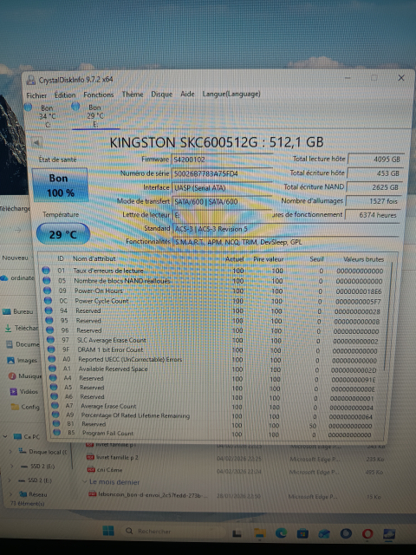
Task: Open the Windows Start menu
Action: click(x=108, y=531)
